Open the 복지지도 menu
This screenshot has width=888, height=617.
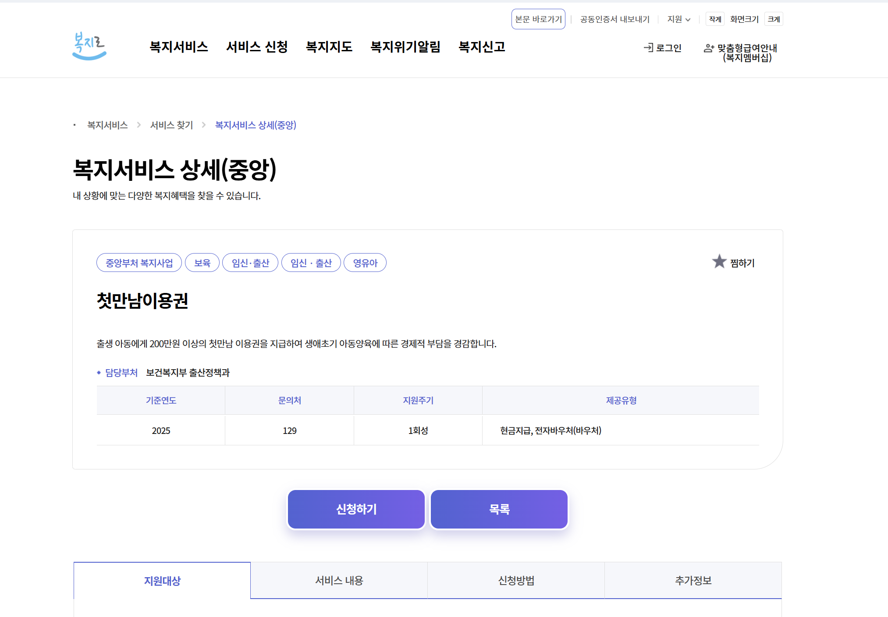[x=329, y=47]
